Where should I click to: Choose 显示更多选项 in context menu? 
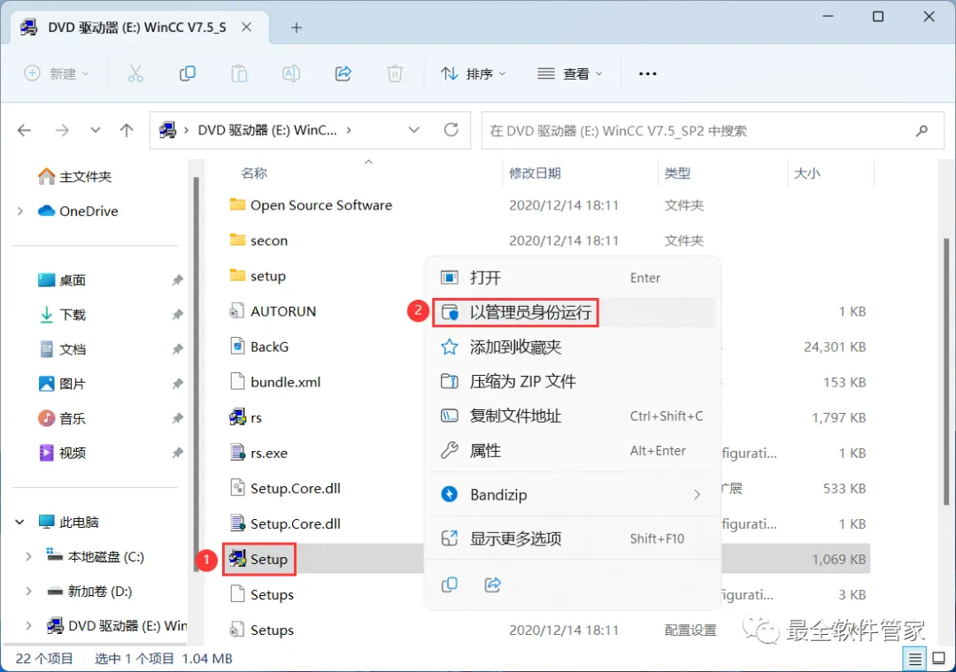(572, 538)
